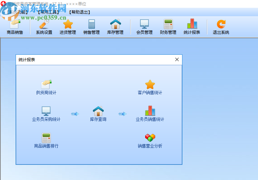Close the 统计报表 dialog
Screen dimensions: 258x180
(x=177, y=59)
